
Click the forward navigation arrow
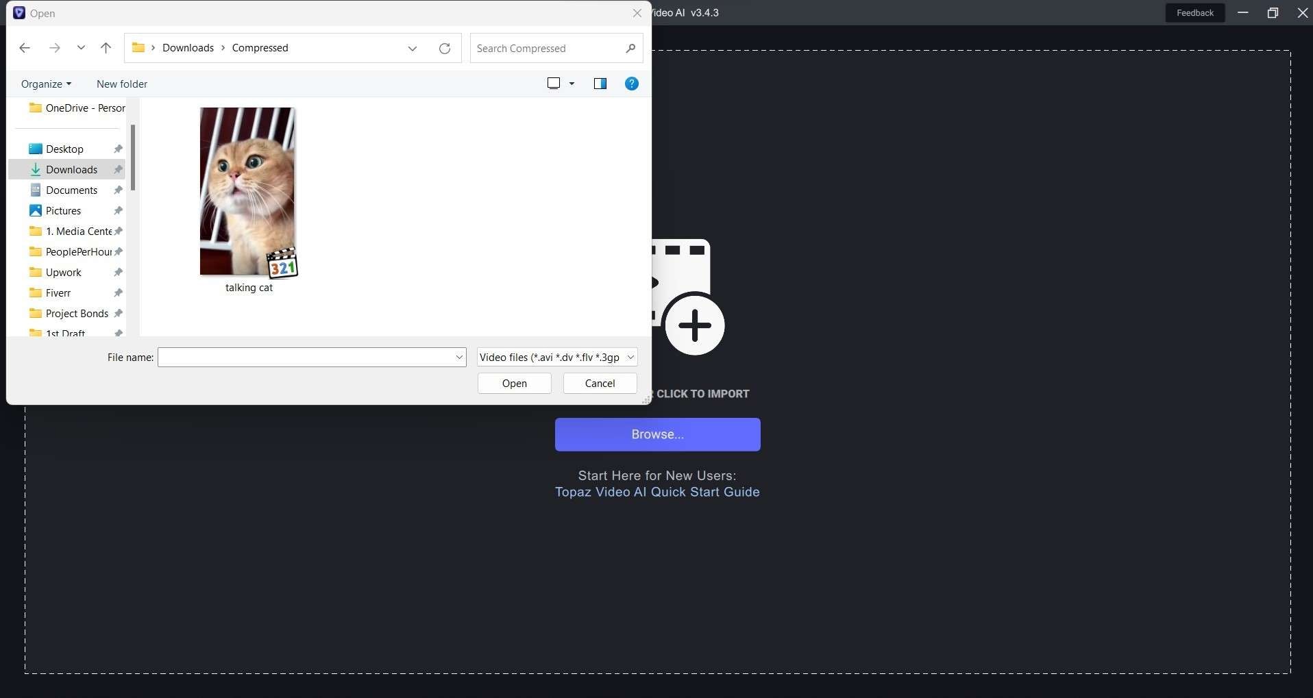tap(54, 47)
